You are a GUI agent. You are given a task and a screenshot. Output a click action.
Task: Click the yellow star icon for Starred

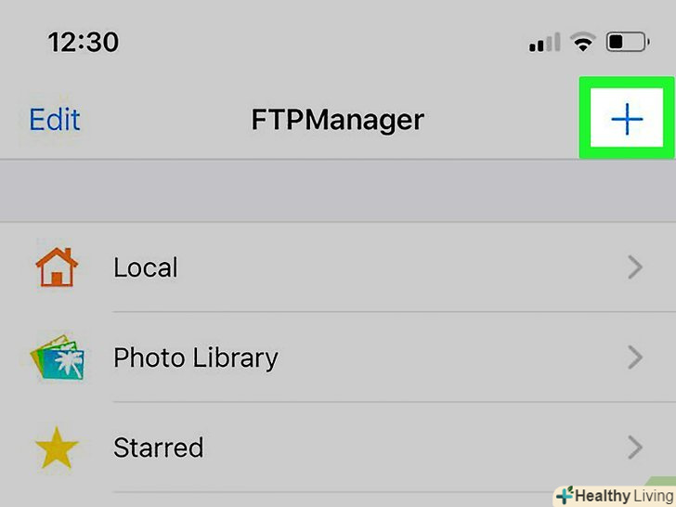tap(57, 448)
